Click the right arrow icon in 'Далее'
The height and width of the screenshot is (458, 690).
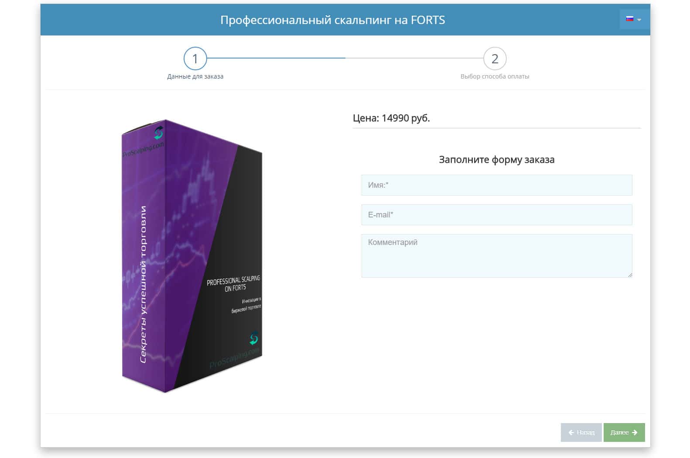pos(635,432)
